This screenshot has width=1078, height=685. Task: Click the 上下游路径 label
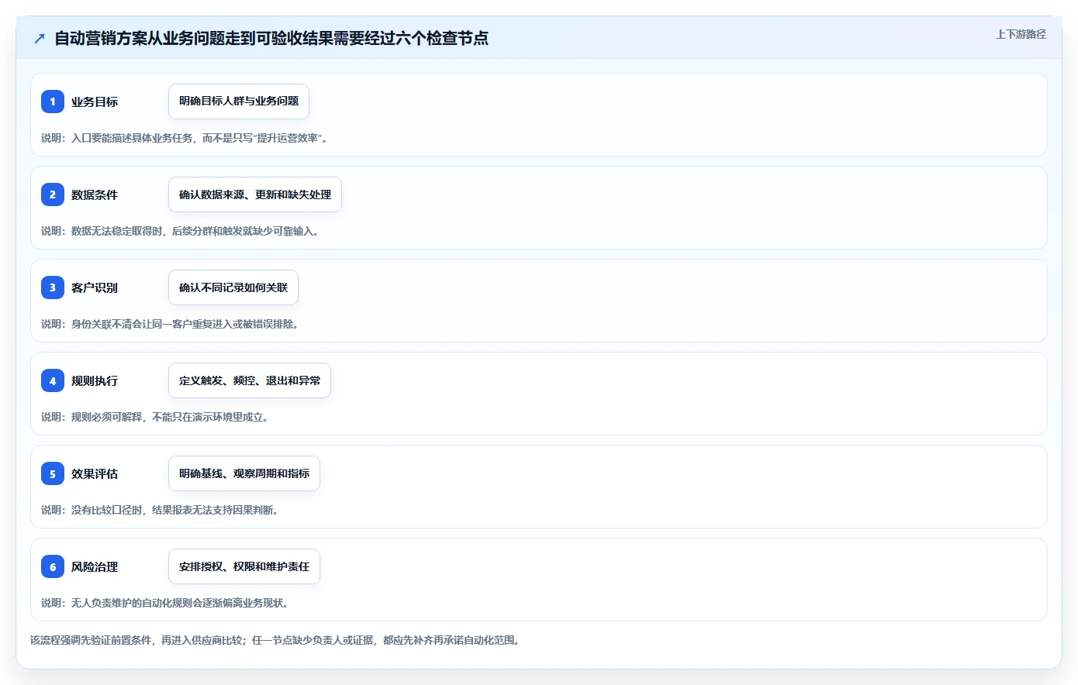pos(1021,34)
